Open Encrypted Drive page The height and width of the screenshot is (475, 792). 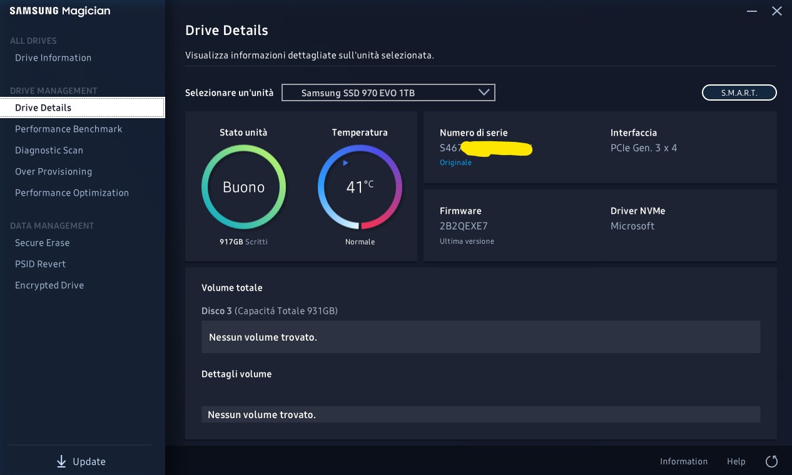click(49, 285)
